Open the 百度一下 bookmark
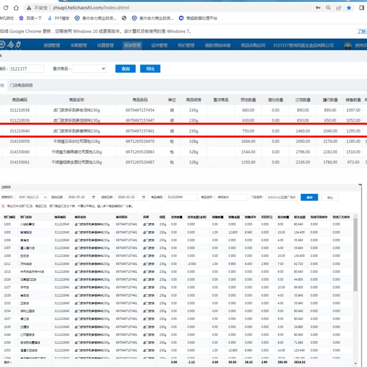Image resolution: width=367 pixels, height=367 pixels. tap(30, 18)
